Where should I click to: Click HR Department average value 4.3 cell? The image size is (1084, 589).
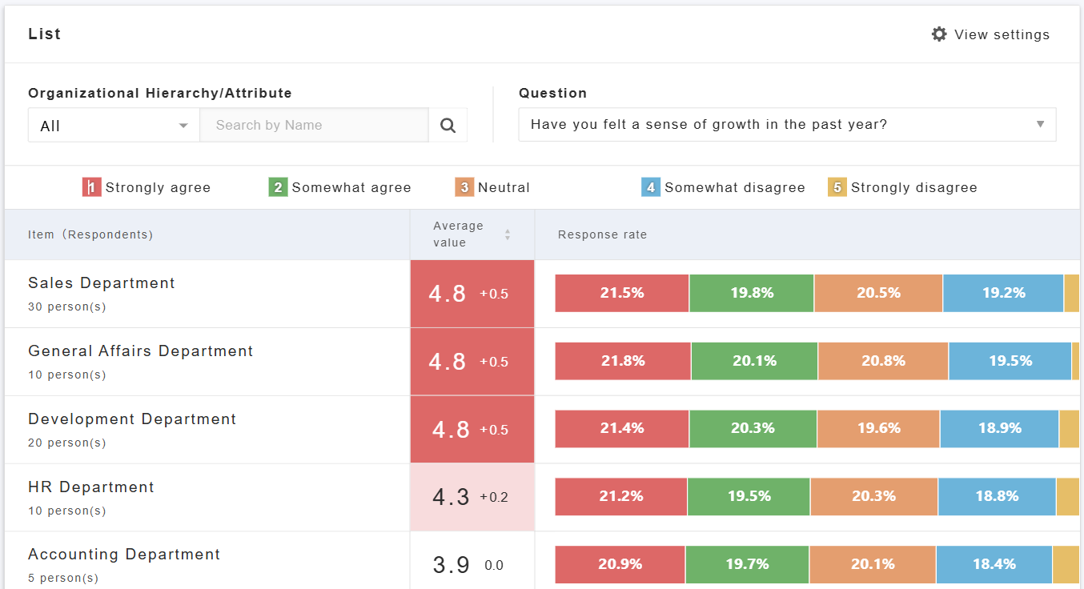pos(472,497)
